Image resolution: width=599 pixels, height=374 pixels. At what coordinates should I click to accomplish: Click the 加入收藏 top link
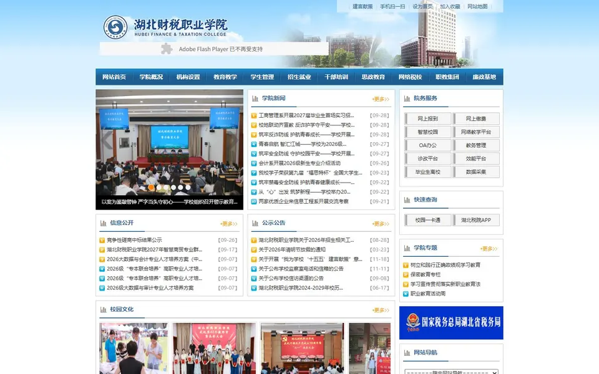coord(450,6)
